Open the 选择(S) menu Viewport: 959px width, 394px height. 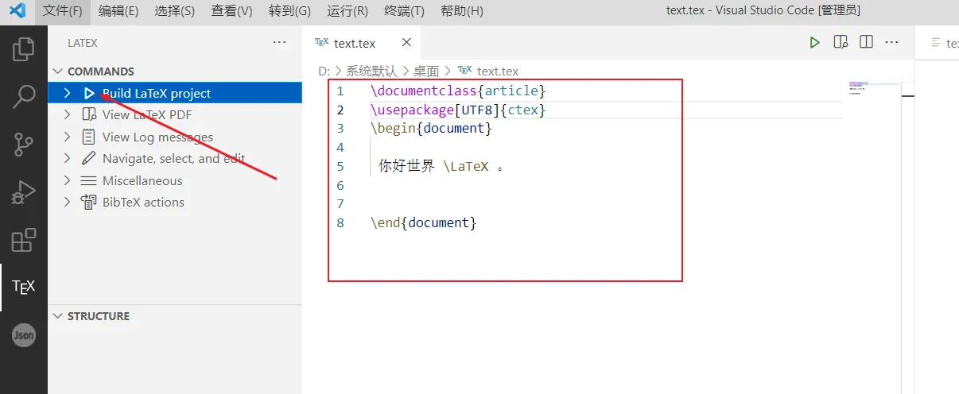[174, 11]
